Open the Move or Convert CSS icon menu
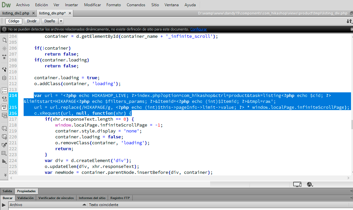Image resolution: width=353 pixels, height=210 pixels. point(4,161)
